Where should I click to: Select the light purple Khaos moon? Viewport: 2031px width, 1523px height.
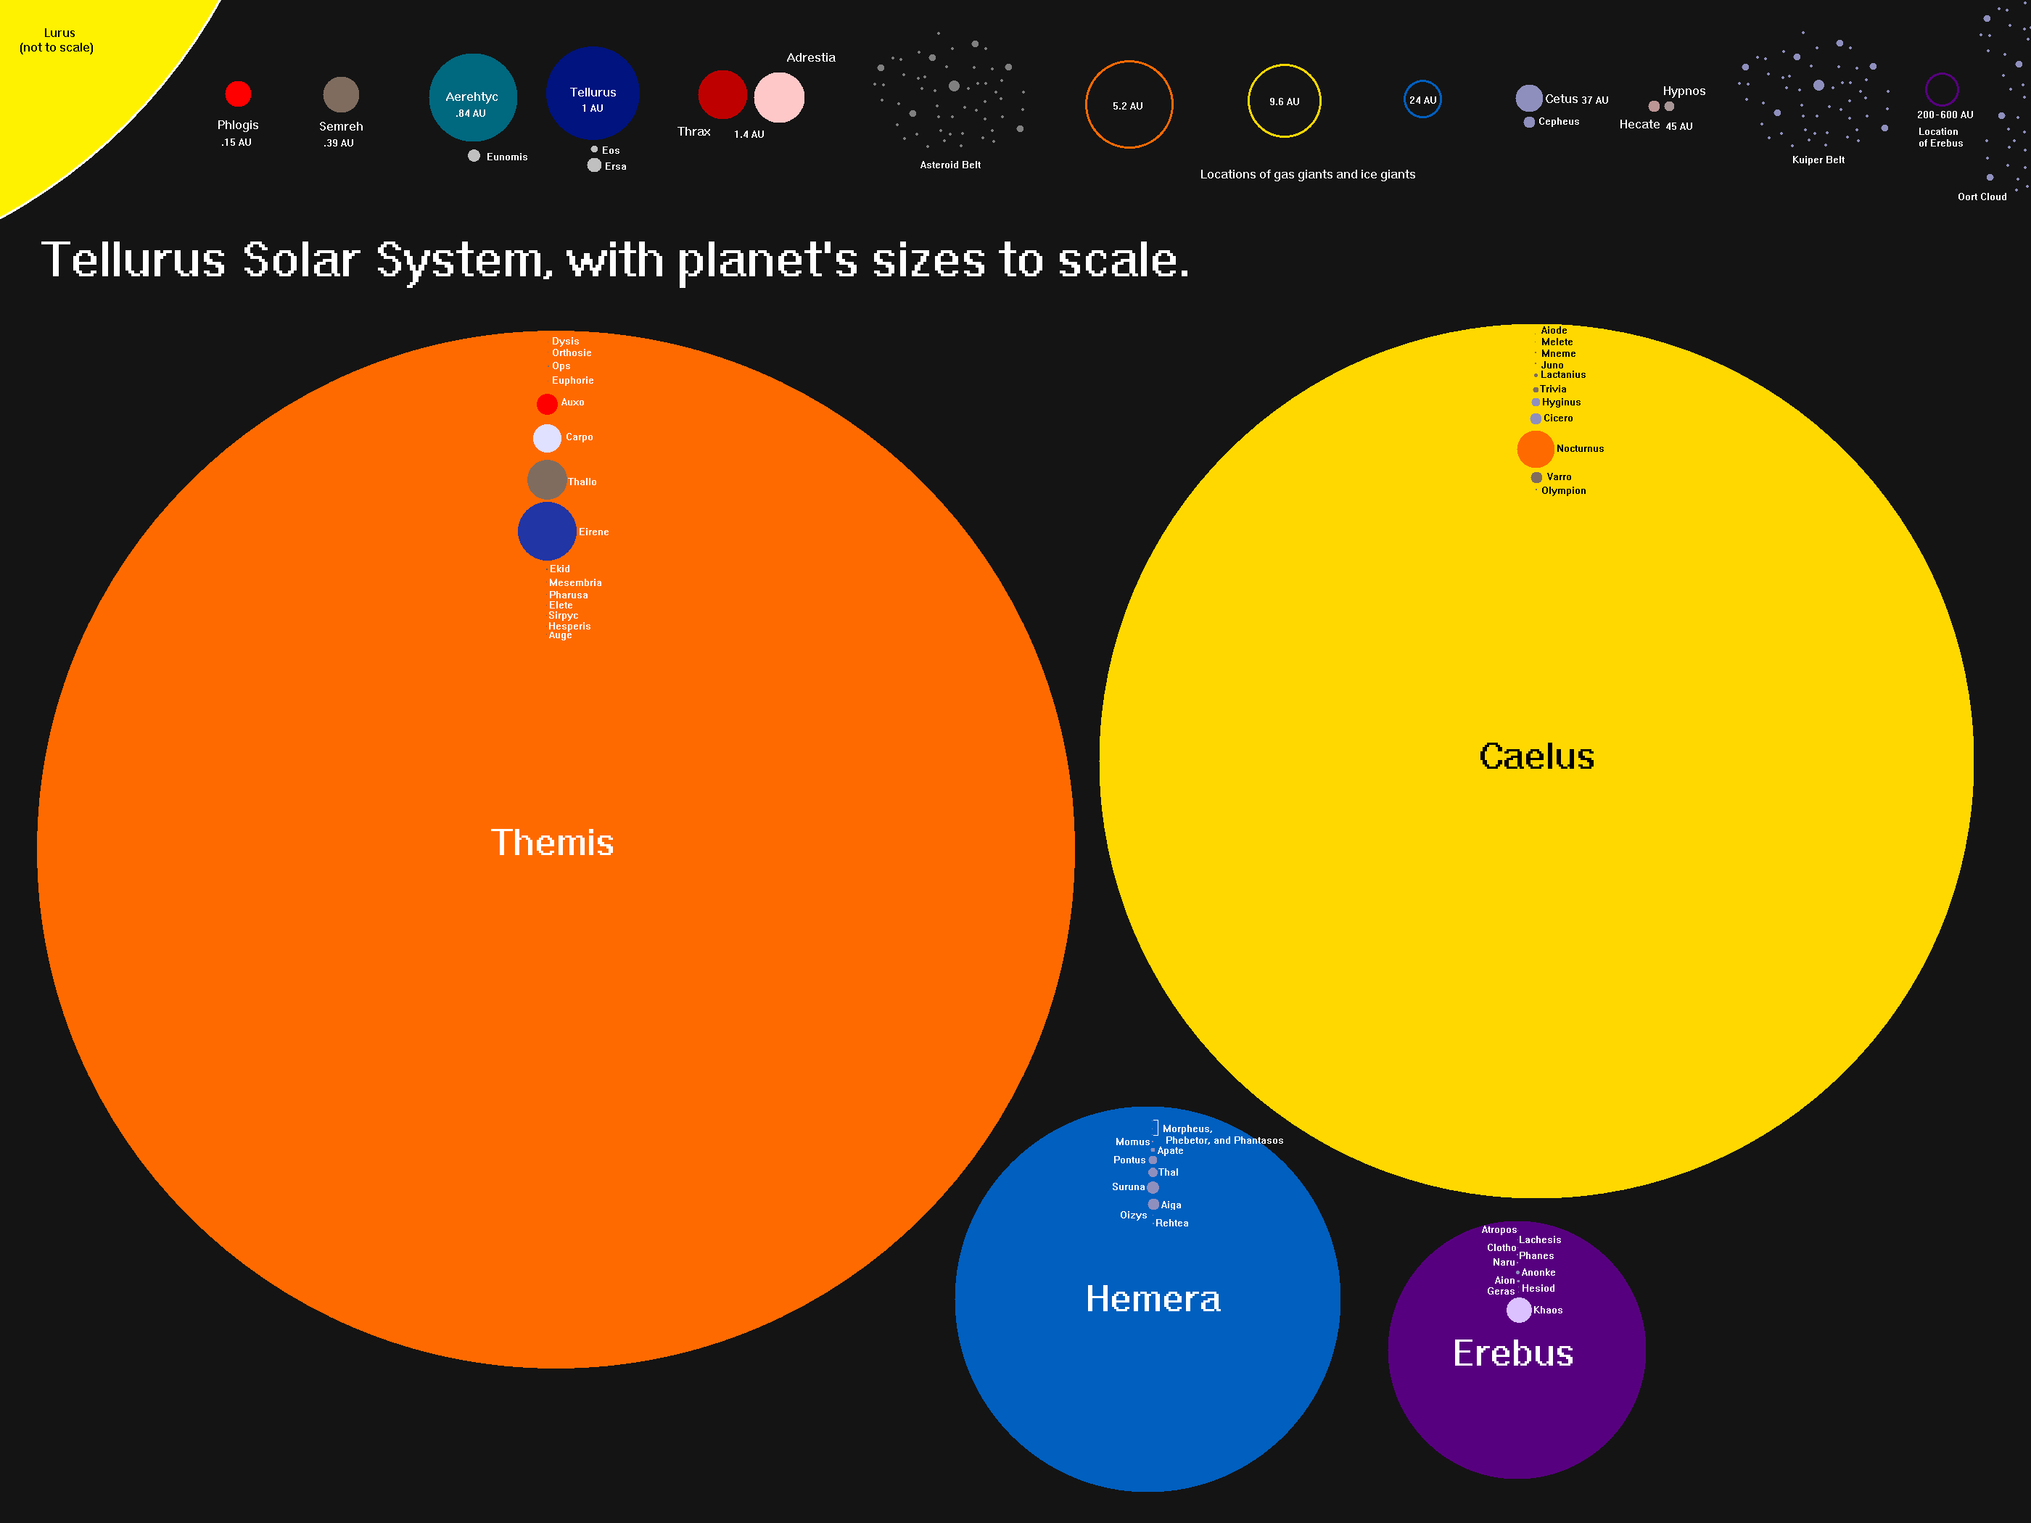click(x=1519, y=1310)
